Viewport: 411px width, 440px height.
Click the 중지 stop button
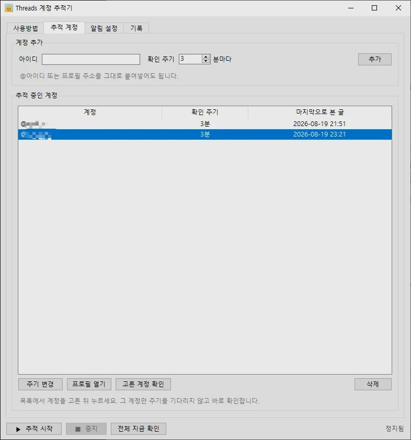(86, 429)
